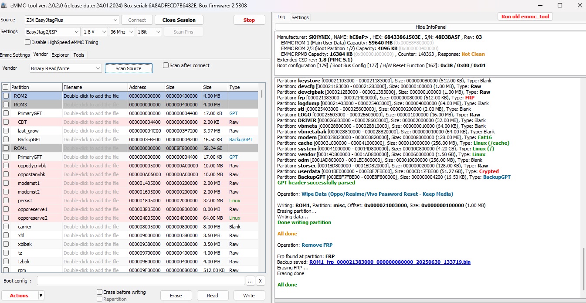
Task: Toggle Scan after connect checkbox
Action: pyautogui.click(x=166, y=65)
